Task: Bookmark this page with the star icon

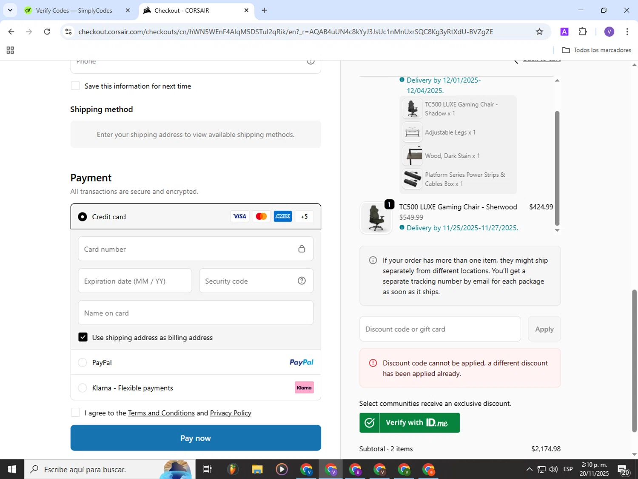Action: click(x=539, y=32)
